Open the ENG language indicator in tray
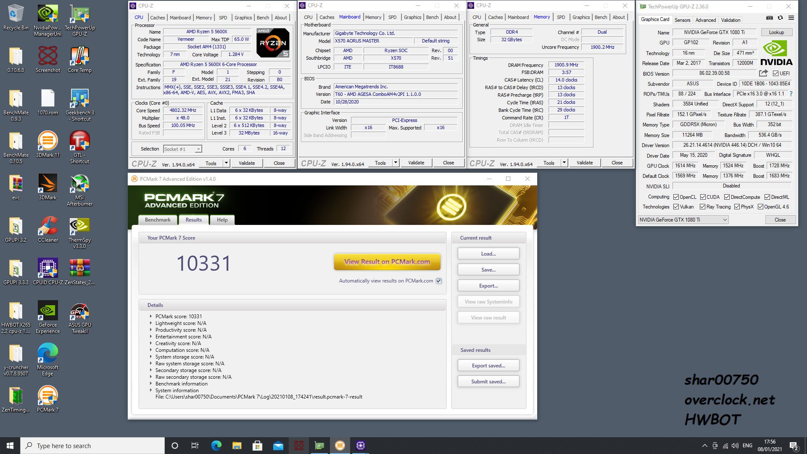Viewport: 807px width, 454px height. point(747,446)
